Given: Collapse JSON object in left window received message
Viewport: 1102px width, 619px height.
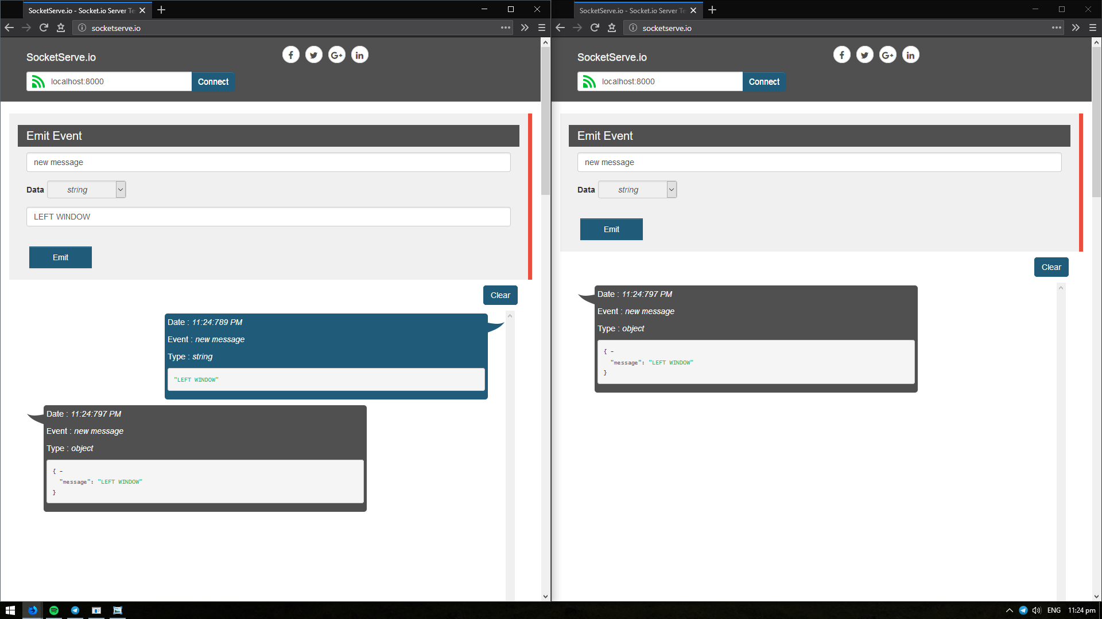Looking at the screenshot, I should [61, 472].
